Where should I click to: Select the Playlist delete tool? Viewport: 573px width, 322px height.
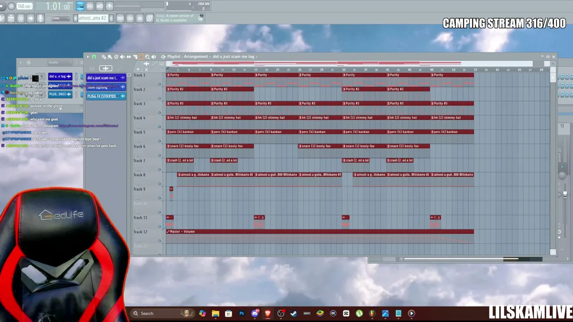tap(116, 57)
